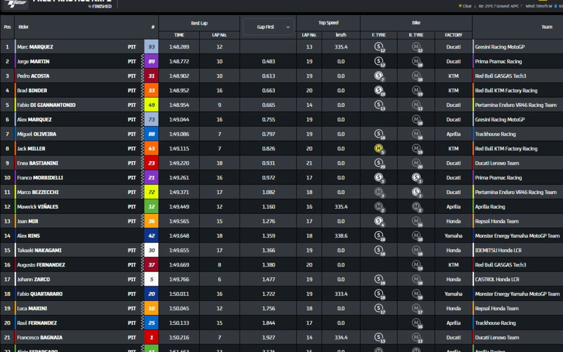Viewport: 563px width, 352px height.
Task: Click IDEMITSU Honda LCR team name
Action: click(498, 251)
